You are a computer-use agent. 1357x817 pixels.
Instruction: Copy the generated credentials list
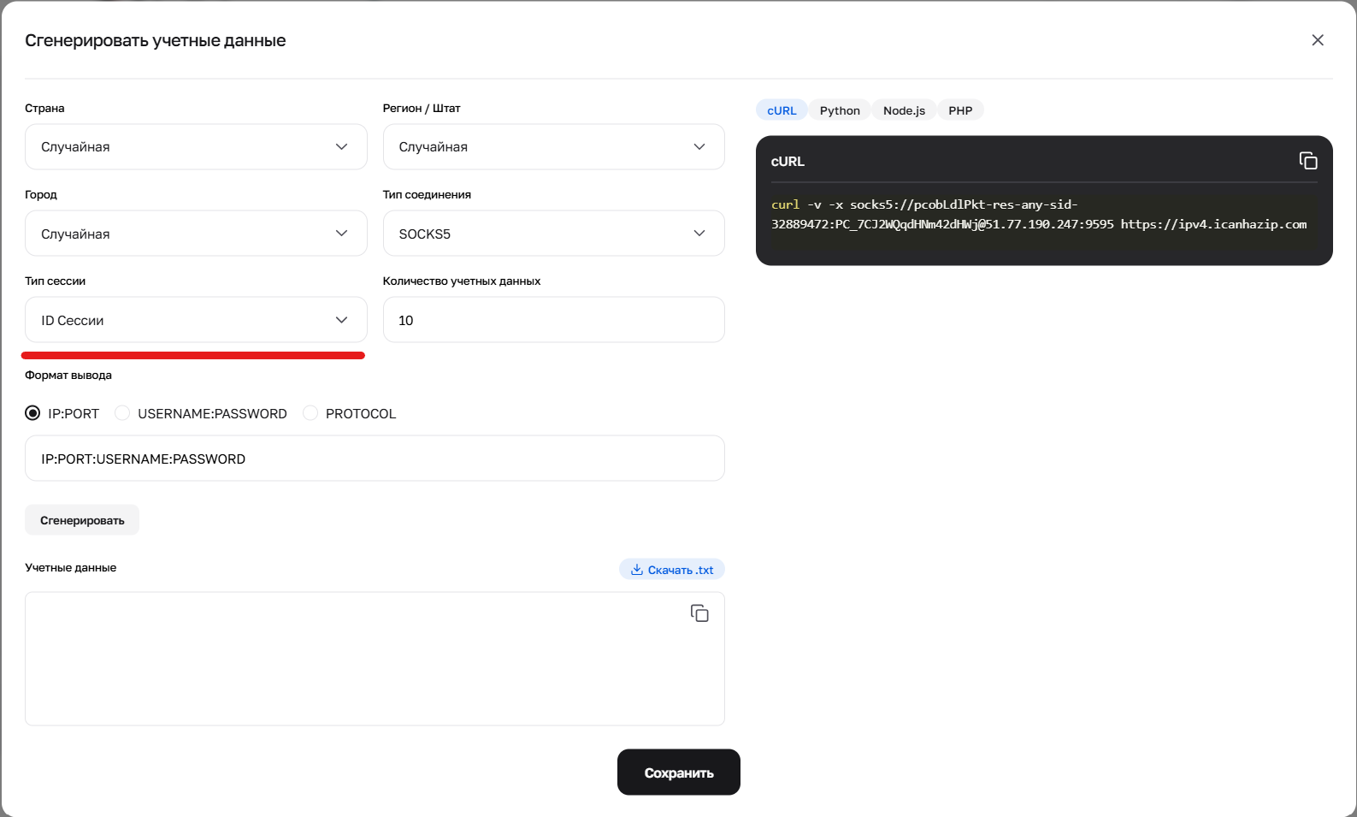699,613
